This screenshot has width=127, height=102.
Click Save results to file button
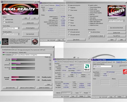click(x=10, y=88)
